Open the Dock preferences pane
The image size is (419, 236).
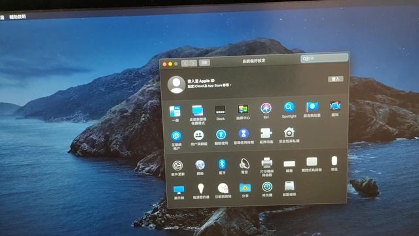coord(220,109)
